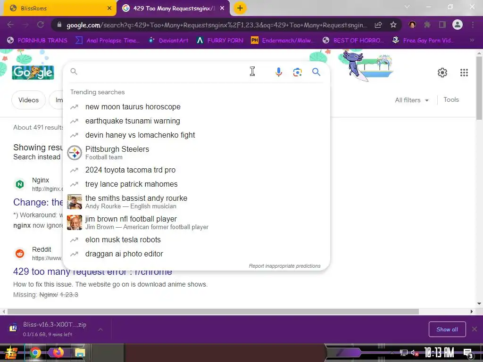Click the vertical page scrollbar thumb

(x=479, y=88)
